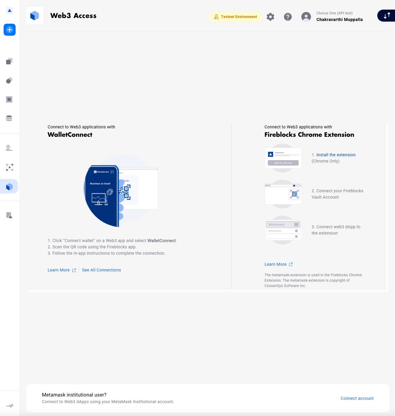
Task: Open Learn More under WalletConnect
Action: click(x=62, y=270)
